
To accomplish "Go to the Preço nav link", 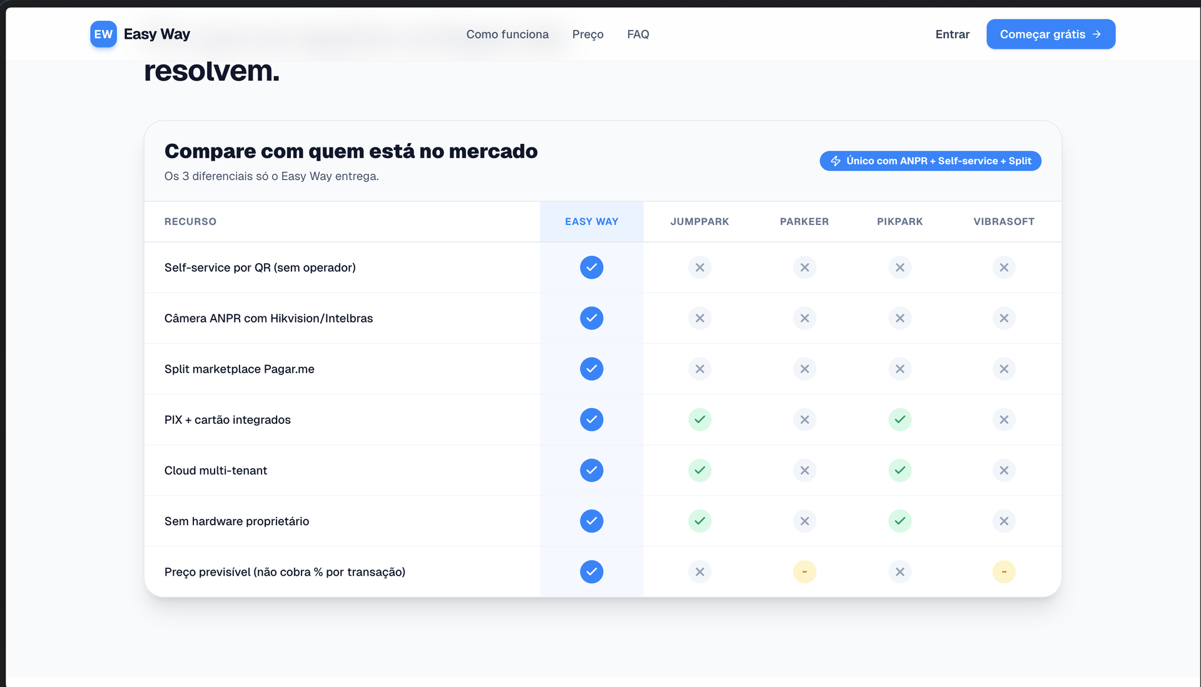I will (587, 34).
